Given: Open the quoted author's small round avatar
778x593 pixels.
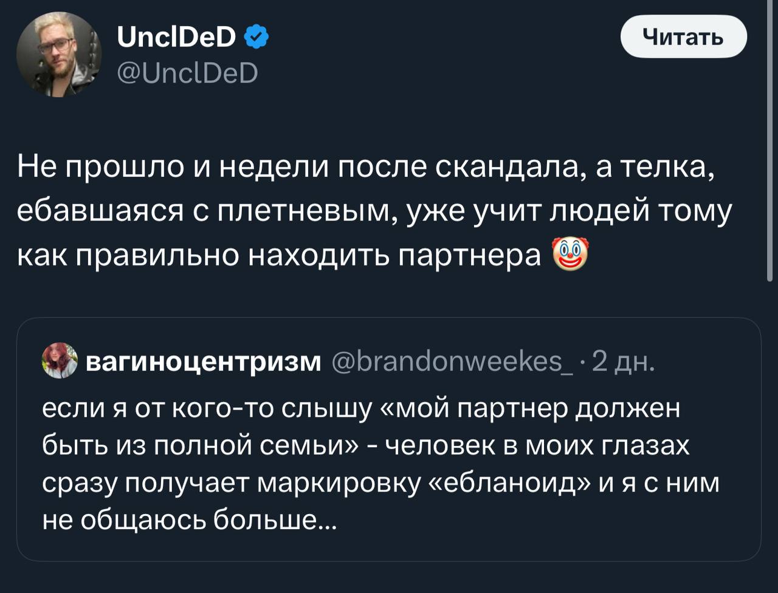Looking at the screenshot, I should (60, 361).
